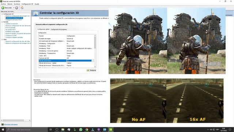Show hidden system tray icons chevron
This screenshot has height=132, width=234.
tap(208, 129)
